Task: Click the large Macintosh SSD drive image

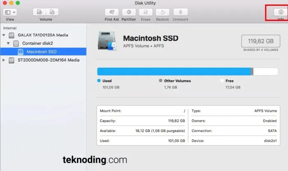Action: pyautogui.click(x=107, y=41)
